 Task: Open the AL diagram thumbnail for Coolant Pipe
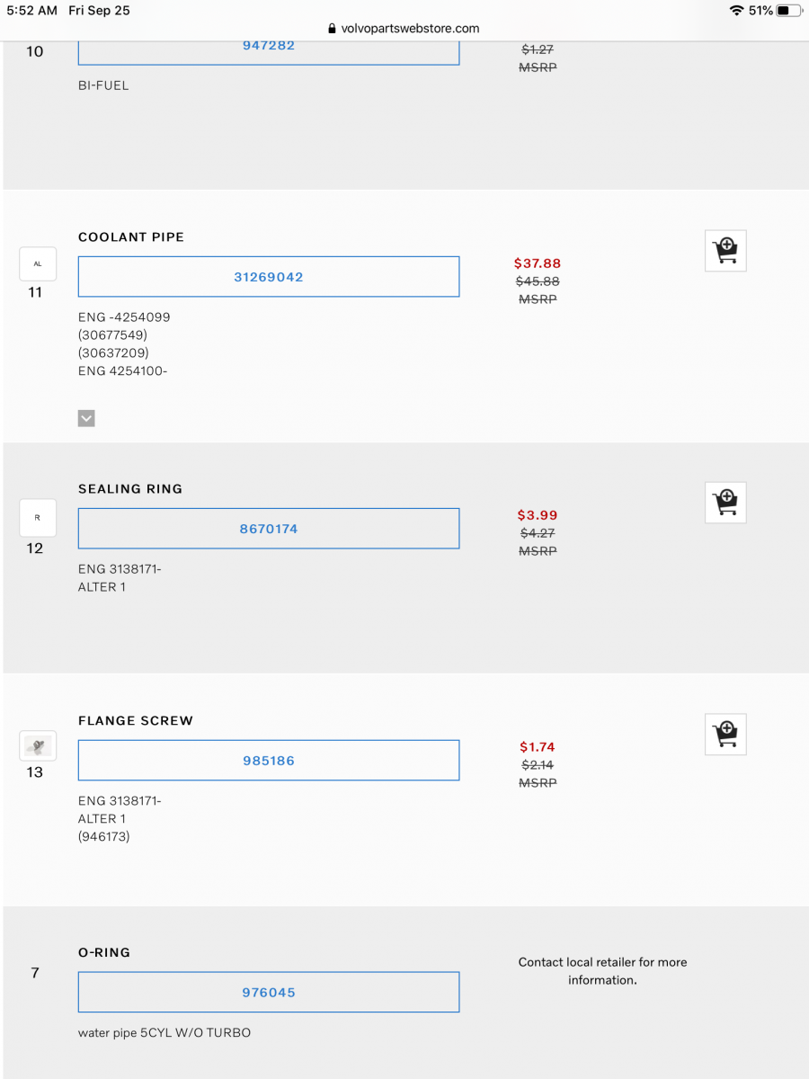[37, 263]
